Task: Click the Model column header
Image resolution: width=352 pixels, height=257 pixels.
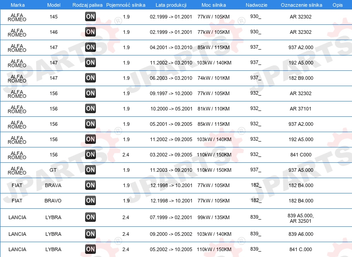Action: [54, 5]
